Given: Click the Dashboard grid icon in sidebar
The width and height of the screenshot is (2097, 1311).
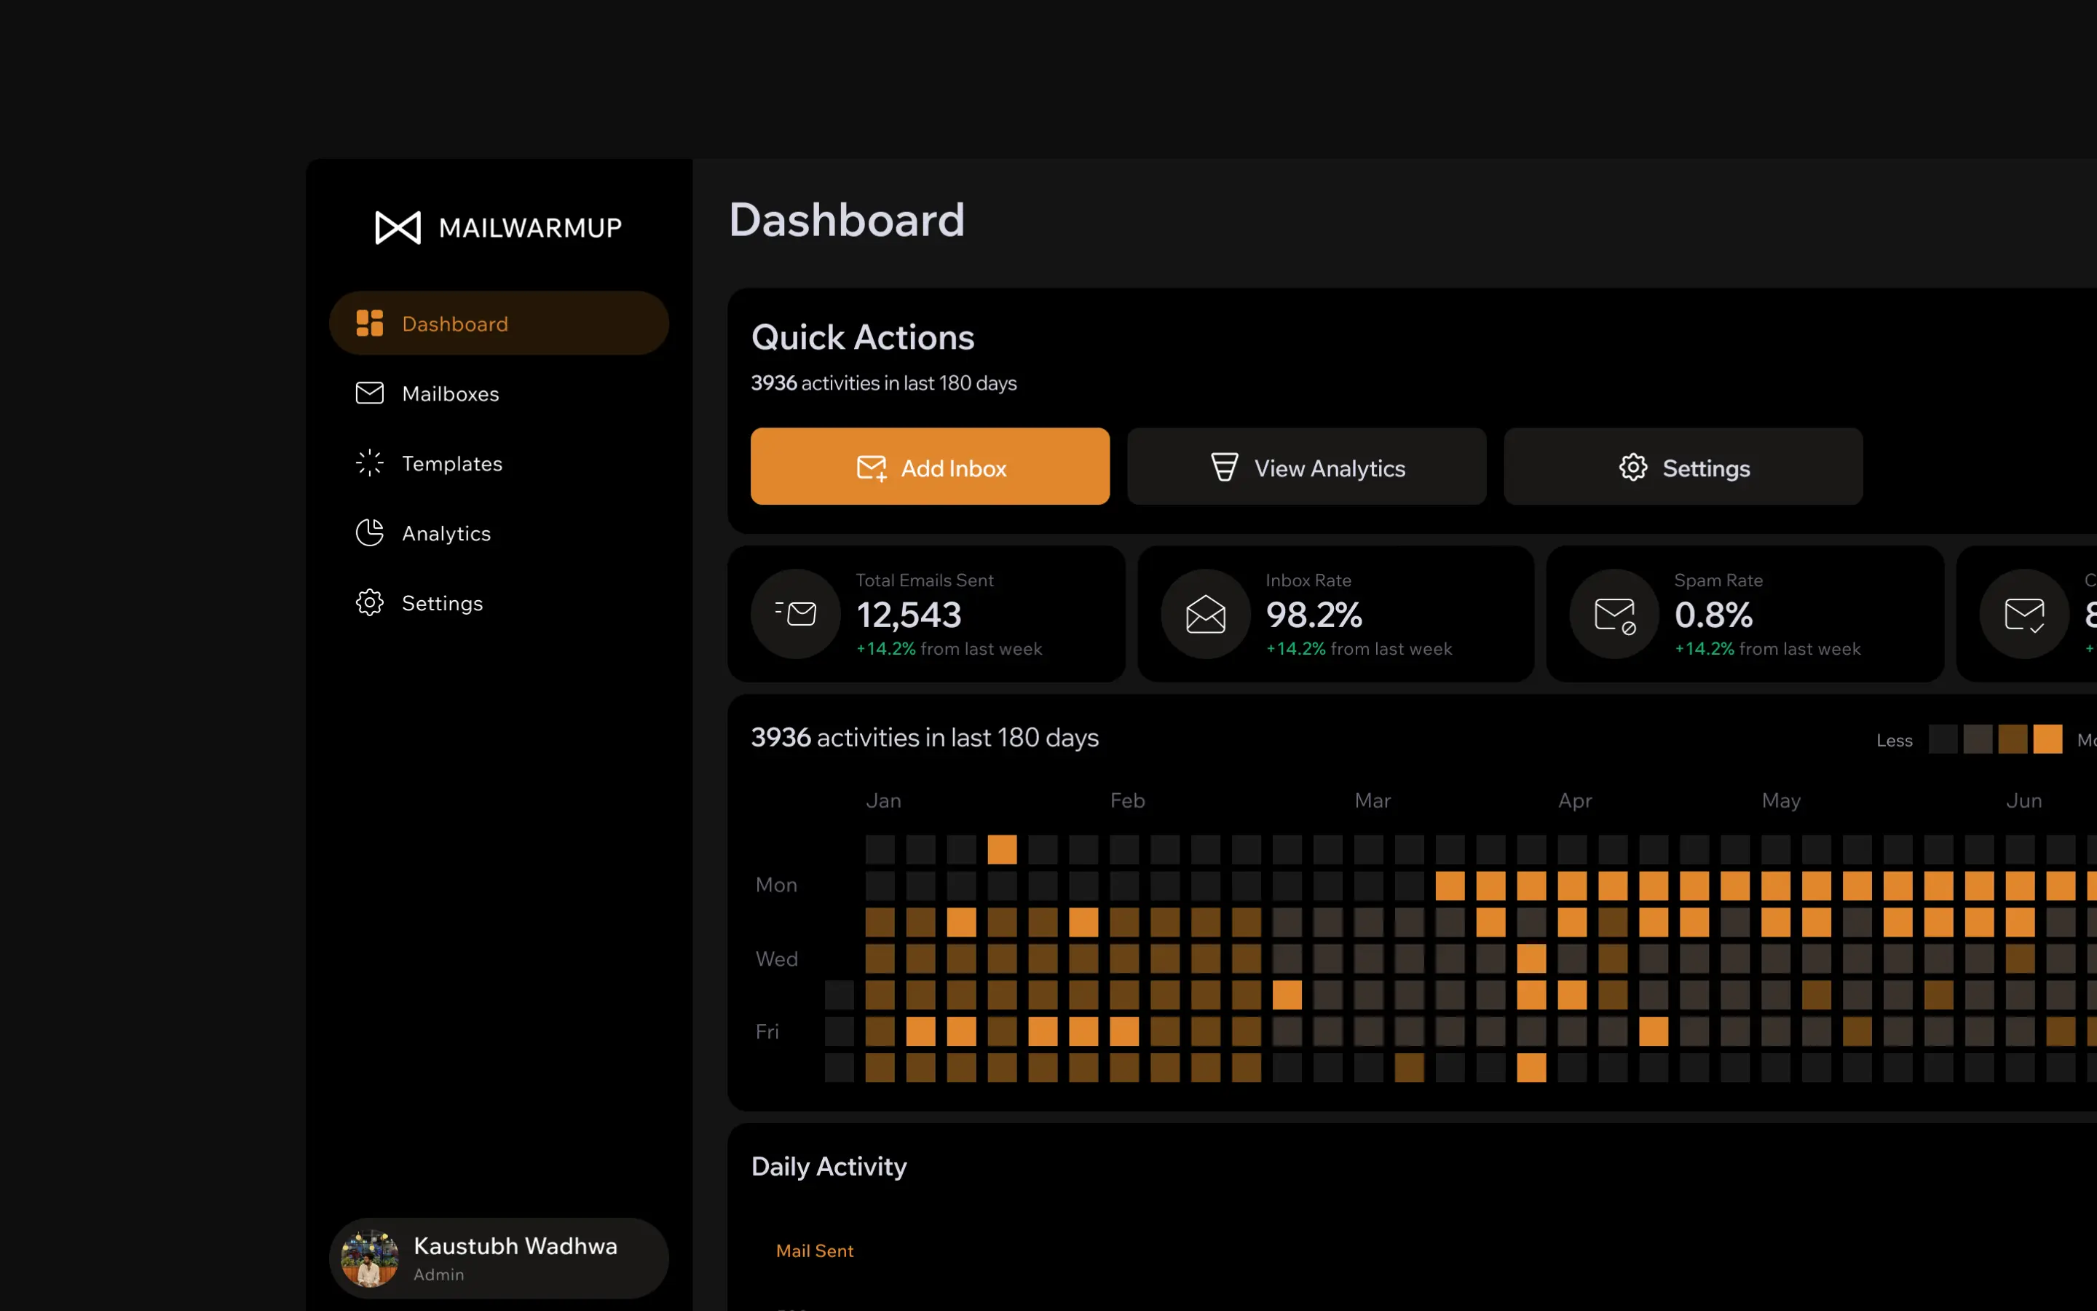Looking at the screenshot, I should (x=369, y=323).
